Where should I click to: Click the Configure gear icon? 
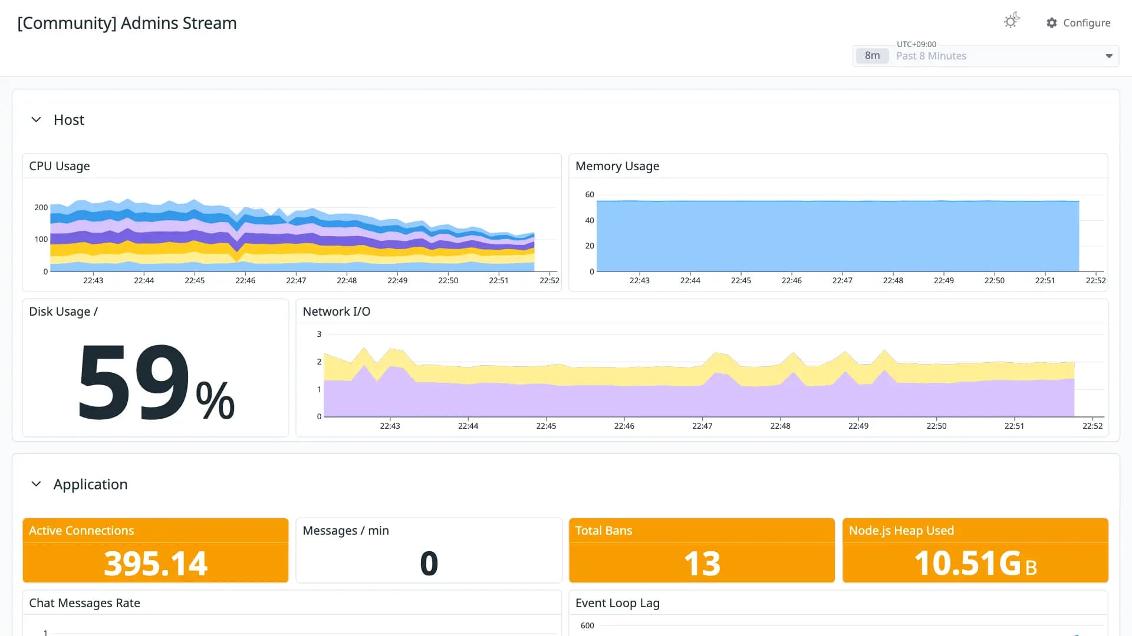coord(1052,23)
